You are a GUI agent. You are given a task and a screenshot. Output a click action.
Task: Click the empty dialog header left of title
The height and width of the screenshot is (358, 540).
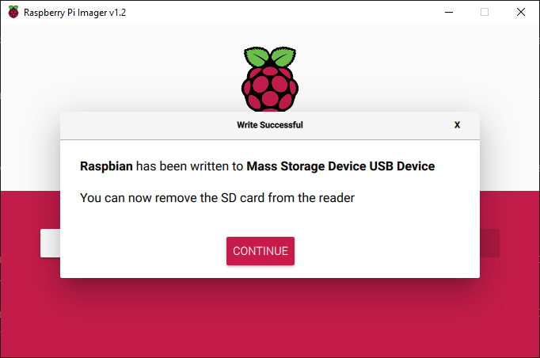tap(148, 125)
